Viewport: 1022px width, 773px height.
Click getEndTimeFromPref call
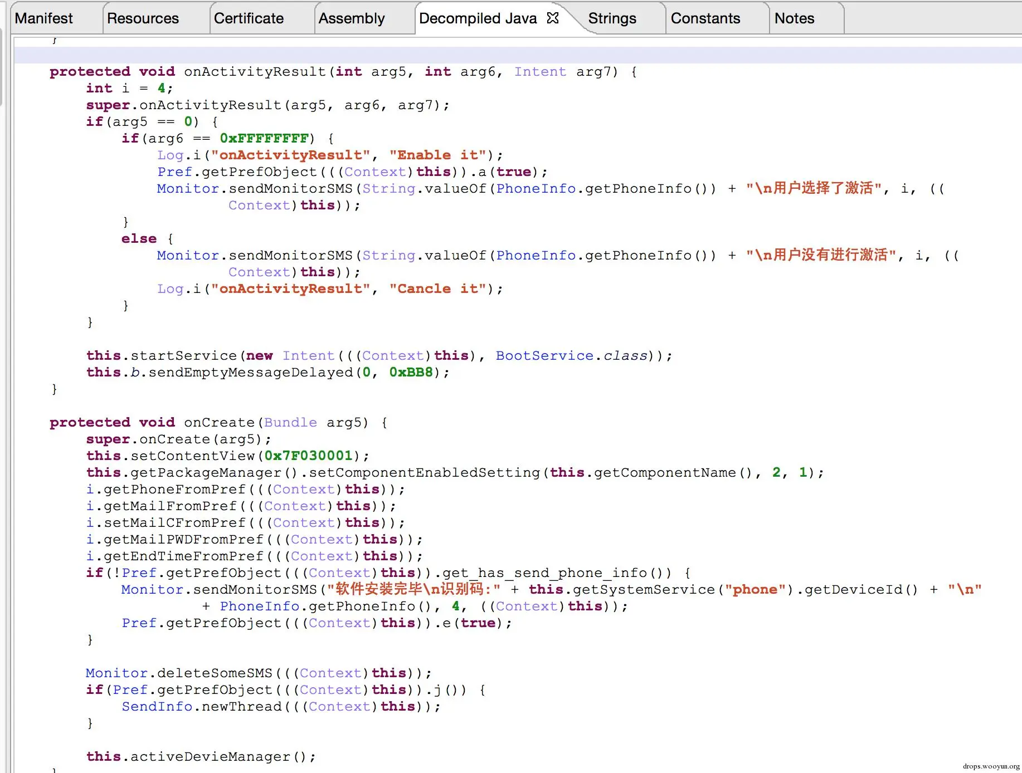[183, 556]
